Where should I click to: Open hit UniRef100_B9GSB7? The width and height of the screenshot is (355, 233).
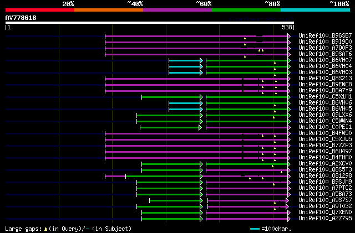(x=325, y=36)
